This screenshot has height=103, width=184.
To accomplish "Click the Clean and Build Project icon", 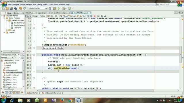I will [x=54, y=8].
